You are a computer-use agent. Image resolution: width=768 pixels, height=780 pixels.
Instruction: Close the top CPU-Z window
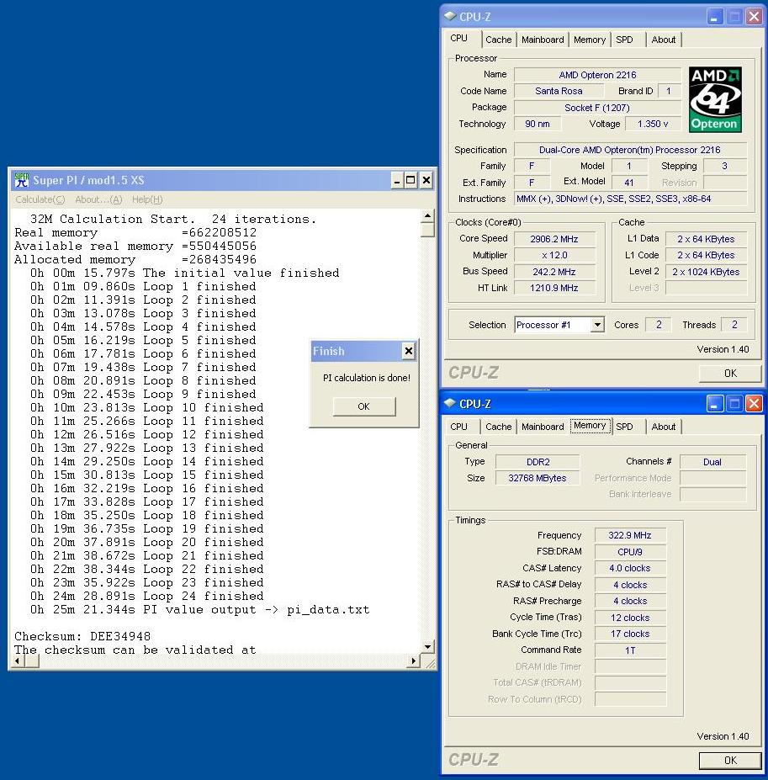[x=754, y=17]
